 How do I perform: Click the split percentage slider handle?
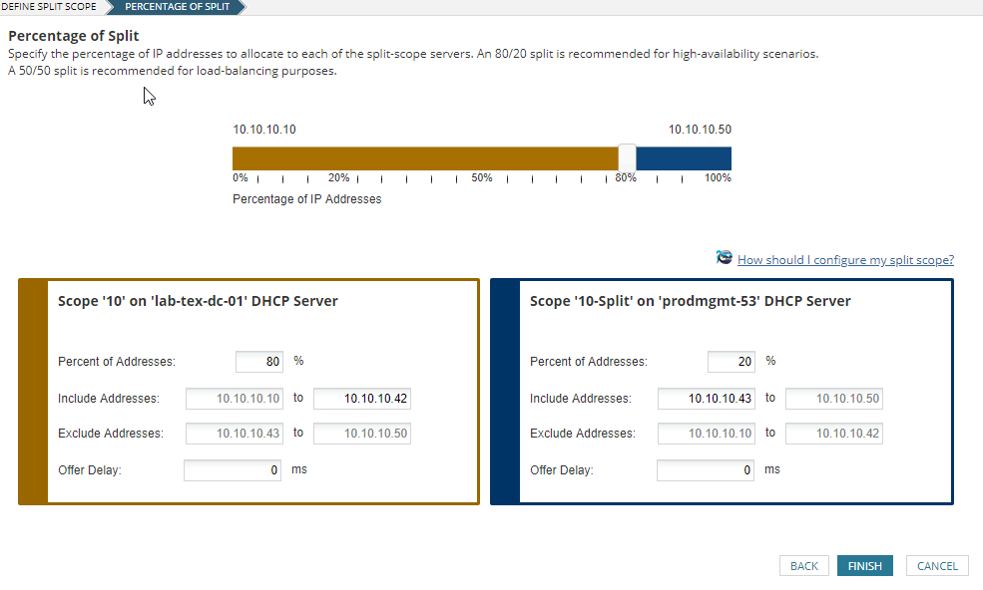[x=627, y=157]
